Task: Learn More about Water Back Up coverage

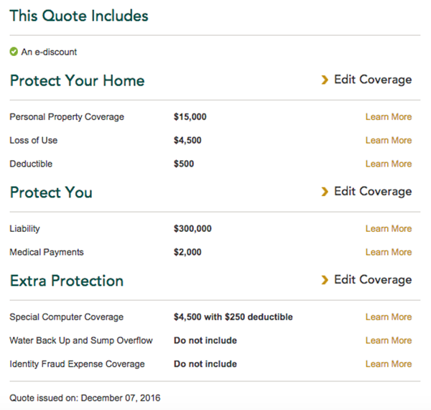Action: (x=389, y=340)
